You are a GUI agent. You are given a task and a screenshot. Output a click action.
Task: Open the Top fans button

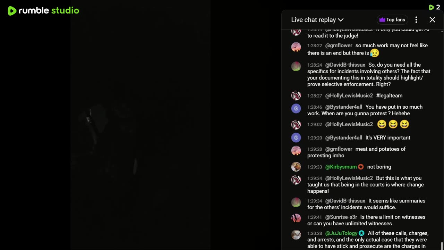[392, 20]
